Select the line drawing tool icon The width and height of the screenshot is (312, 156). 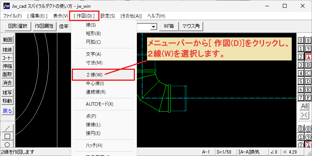click(x=7, y=128)
